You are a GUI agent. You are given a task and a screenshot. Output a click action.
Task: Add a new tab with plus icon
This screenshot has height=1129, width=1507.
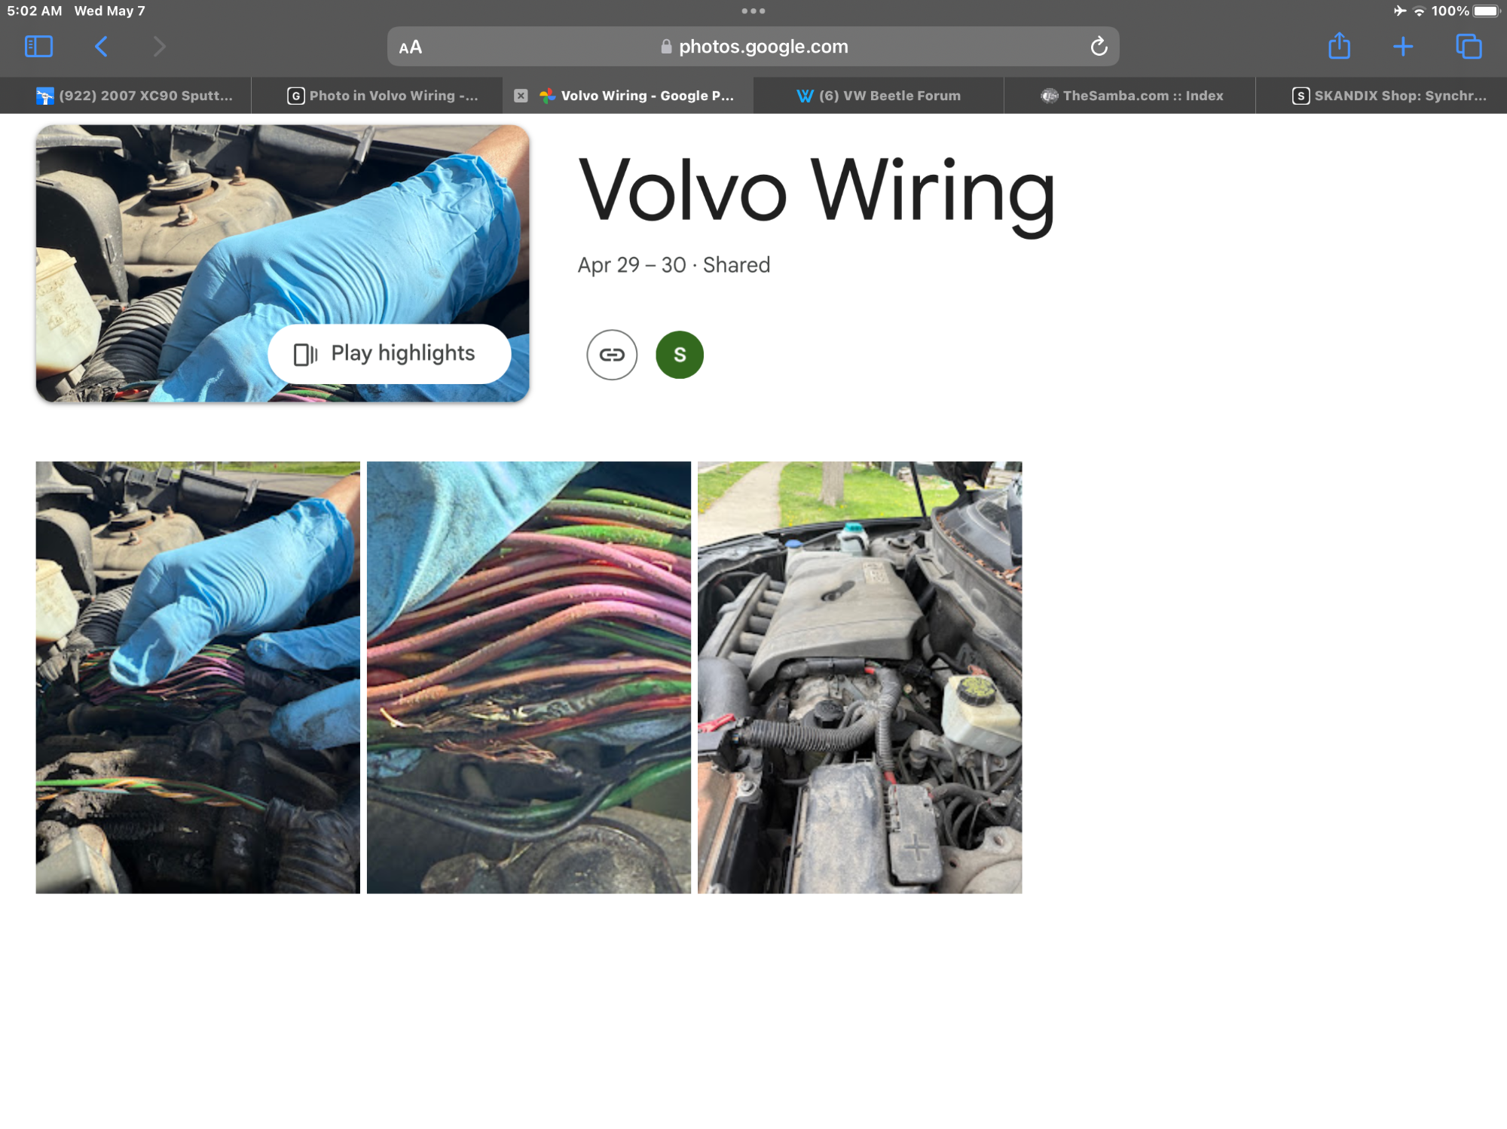[1402, 47]
